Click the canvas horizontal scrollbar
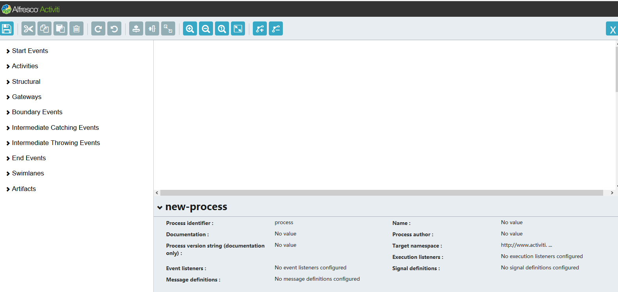 click(382, 193)
